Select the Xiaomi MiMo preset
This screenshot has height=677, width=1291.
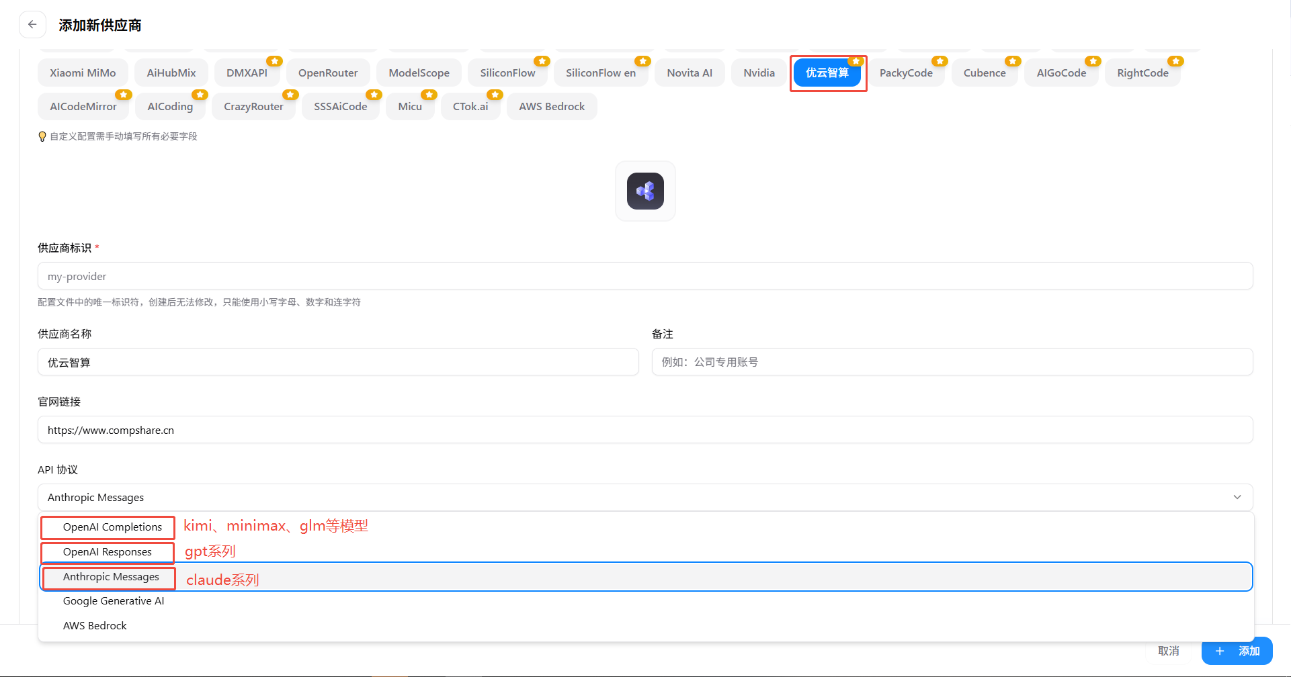83,73
